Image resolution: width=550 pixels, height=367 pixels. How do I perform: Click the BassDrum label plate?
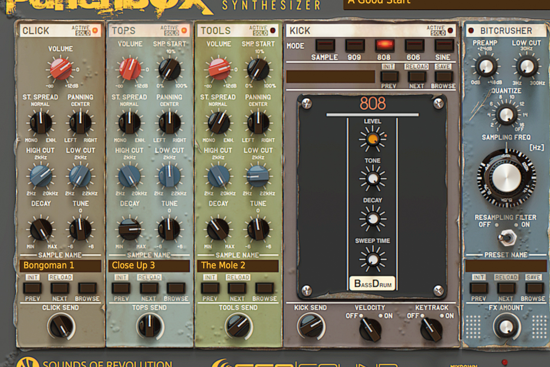(x=373, y=284)
